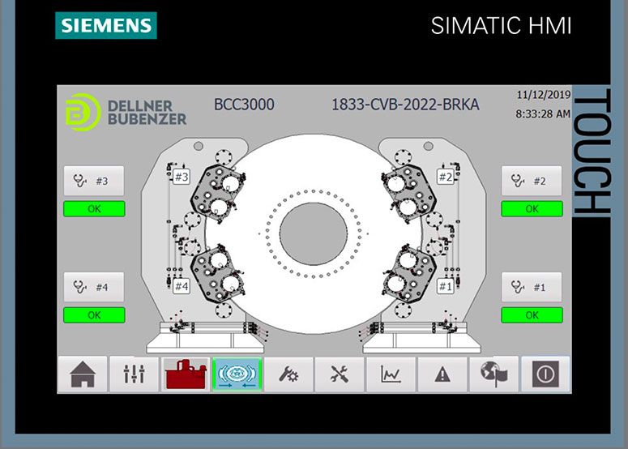Open the crossed tools maintenance screen

tap(340, 374)
